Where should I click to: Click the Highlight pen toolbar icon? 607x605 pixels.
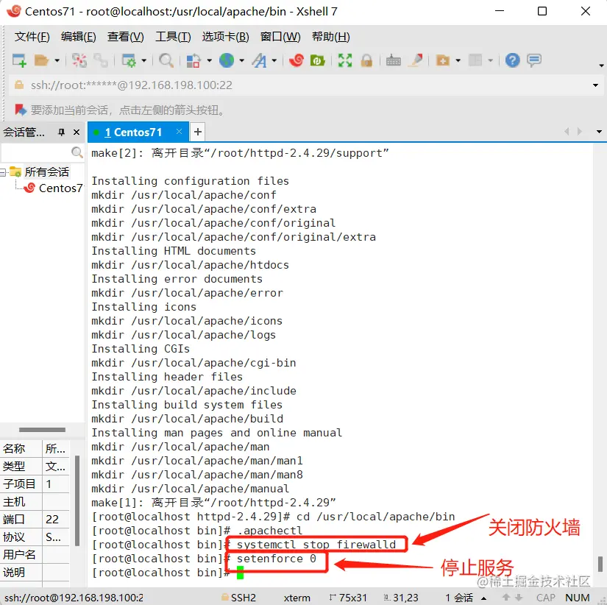416,60
